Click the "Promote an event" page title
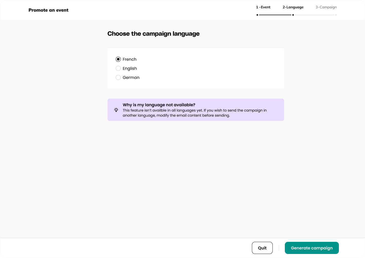The height and width of the screenshot is (258, 365). pos(48,10)
